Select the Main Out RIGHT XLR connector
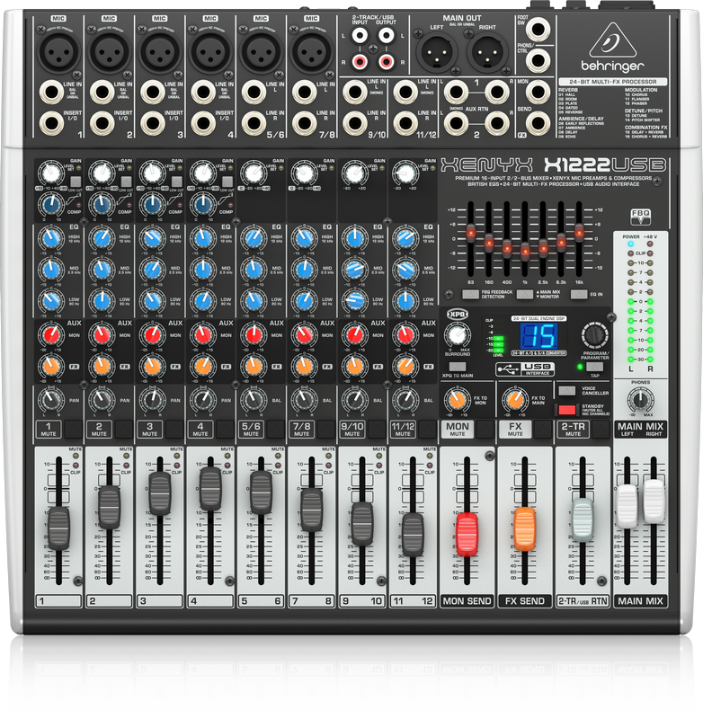The height and width of the screenshot is (719, 703). point(487,52)
